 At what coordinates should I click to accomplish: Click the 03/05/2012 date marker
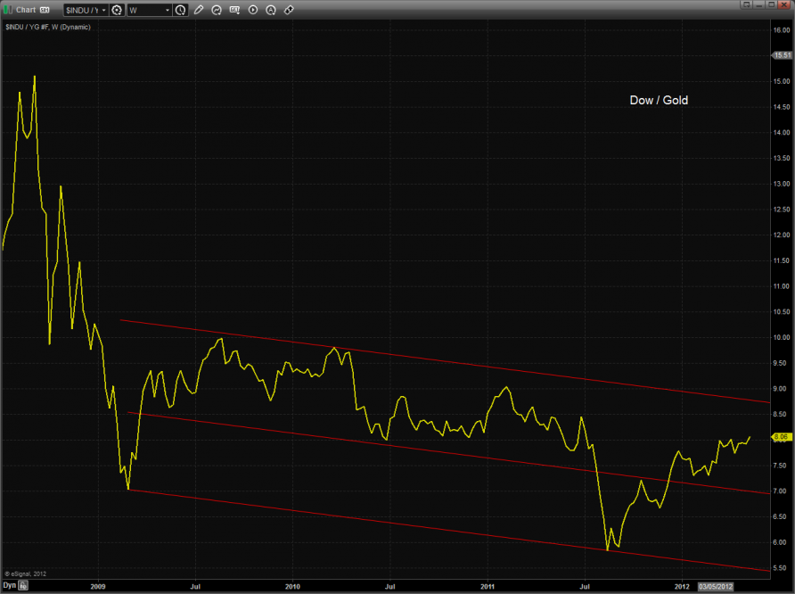click(716, 586)
